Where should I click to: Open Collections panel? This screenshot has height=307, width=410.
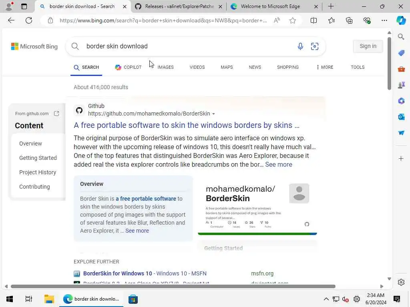(349, 20)
